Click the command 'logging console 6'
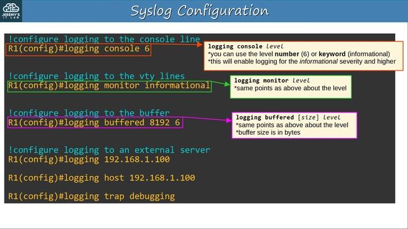 (x=79, y=49)
